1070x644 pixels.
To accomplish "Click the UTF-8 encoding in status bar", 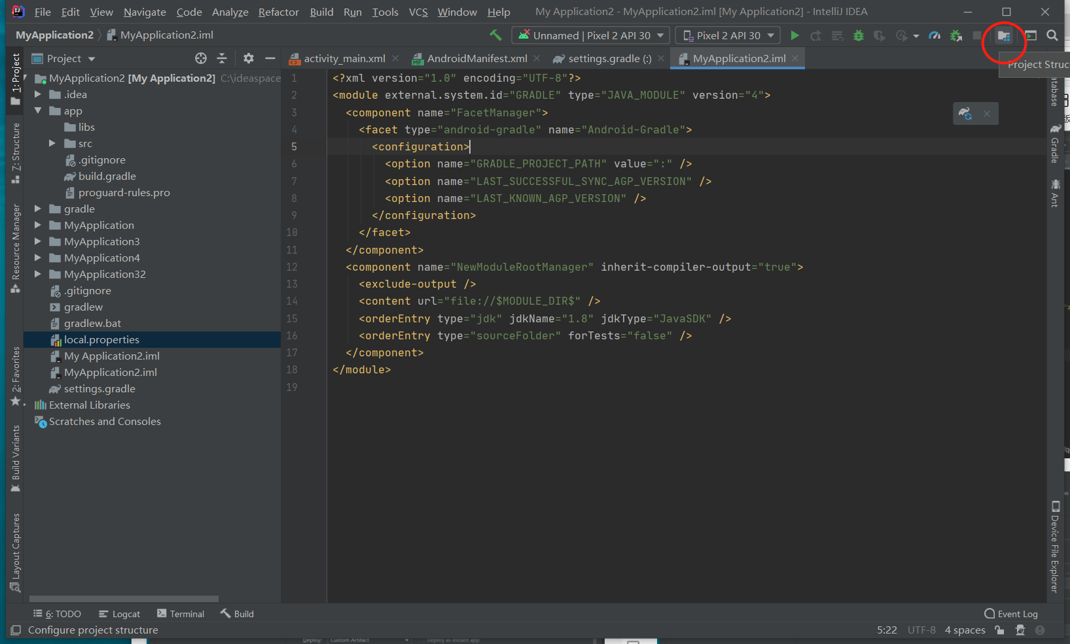I will [921, 630].
